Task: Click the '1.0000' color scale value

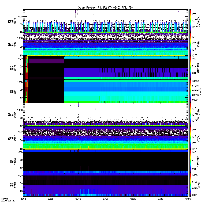Action: click(x=195, y=81)
